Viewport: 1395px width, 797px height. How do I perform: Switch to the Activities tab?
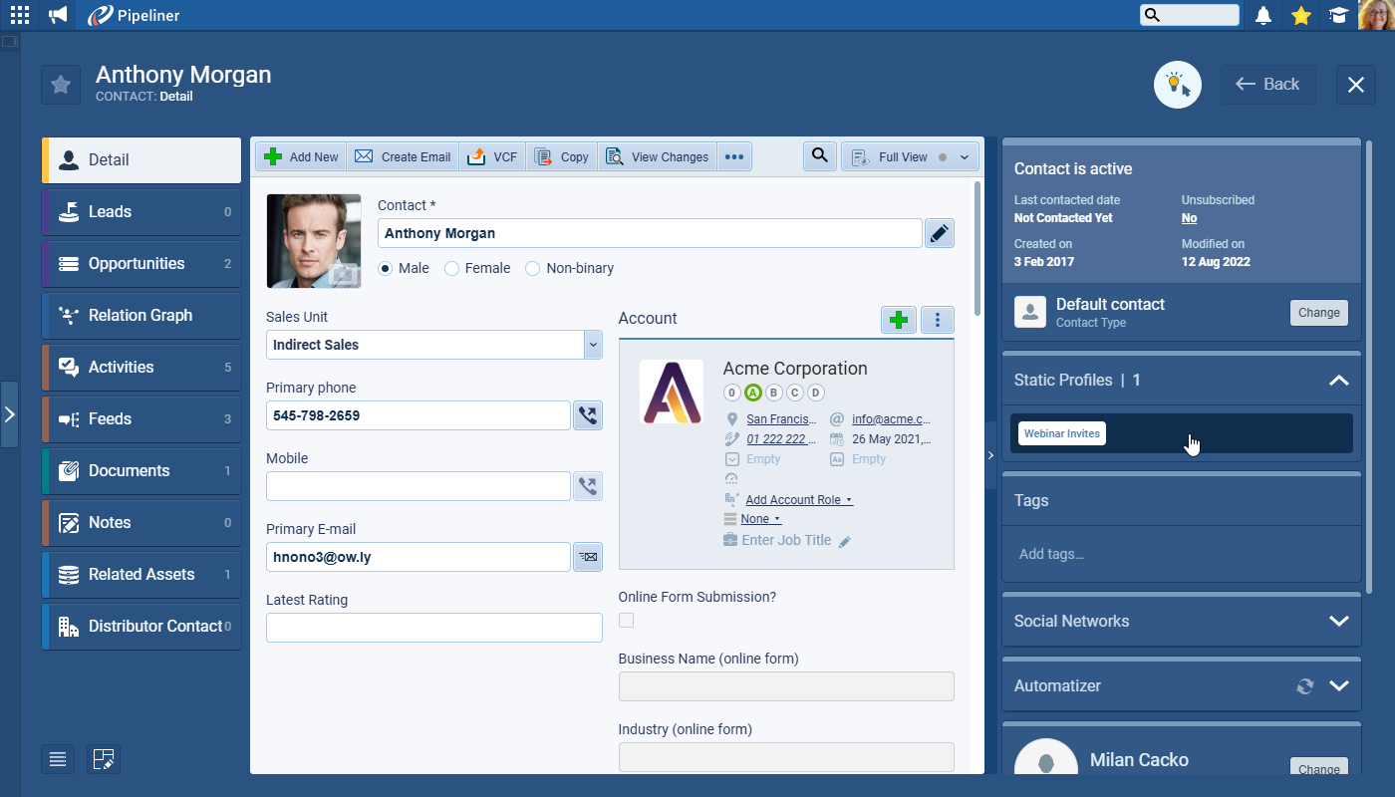coord(122,368)
